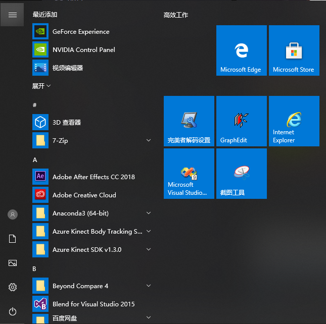Click the Power button icon
This screenshot has height=324, width=326.
[13, 311]
